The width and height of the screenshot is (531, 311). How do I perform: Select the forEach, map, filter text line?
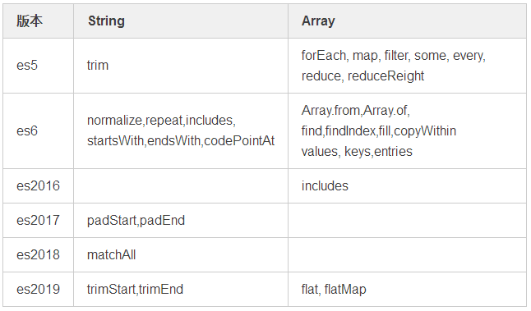pyautogui.click(x=393, y=56)
